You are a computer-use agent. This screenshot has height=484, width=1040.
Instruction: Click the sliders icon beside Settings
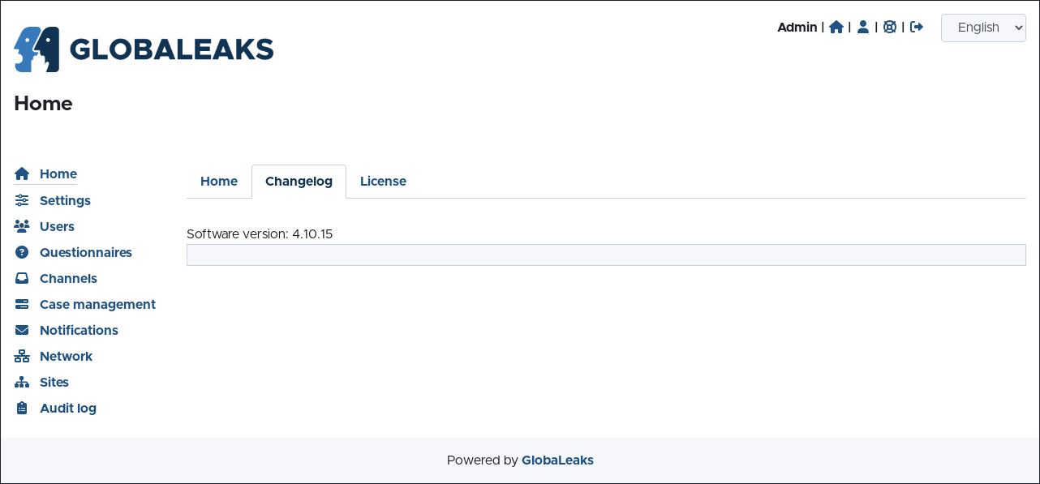click(22, 200)
